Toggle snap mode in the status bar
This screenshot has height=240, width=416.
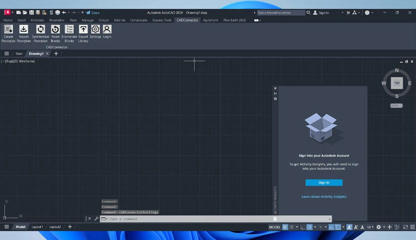(292, 227)
